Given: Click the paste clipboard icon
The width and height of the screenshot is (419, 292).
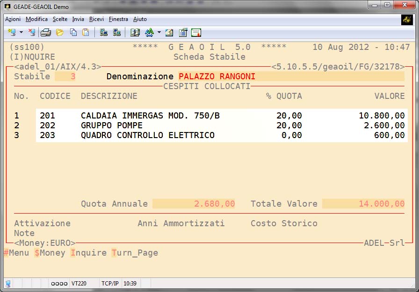Looking at the screenshot, I should [86, 33].
